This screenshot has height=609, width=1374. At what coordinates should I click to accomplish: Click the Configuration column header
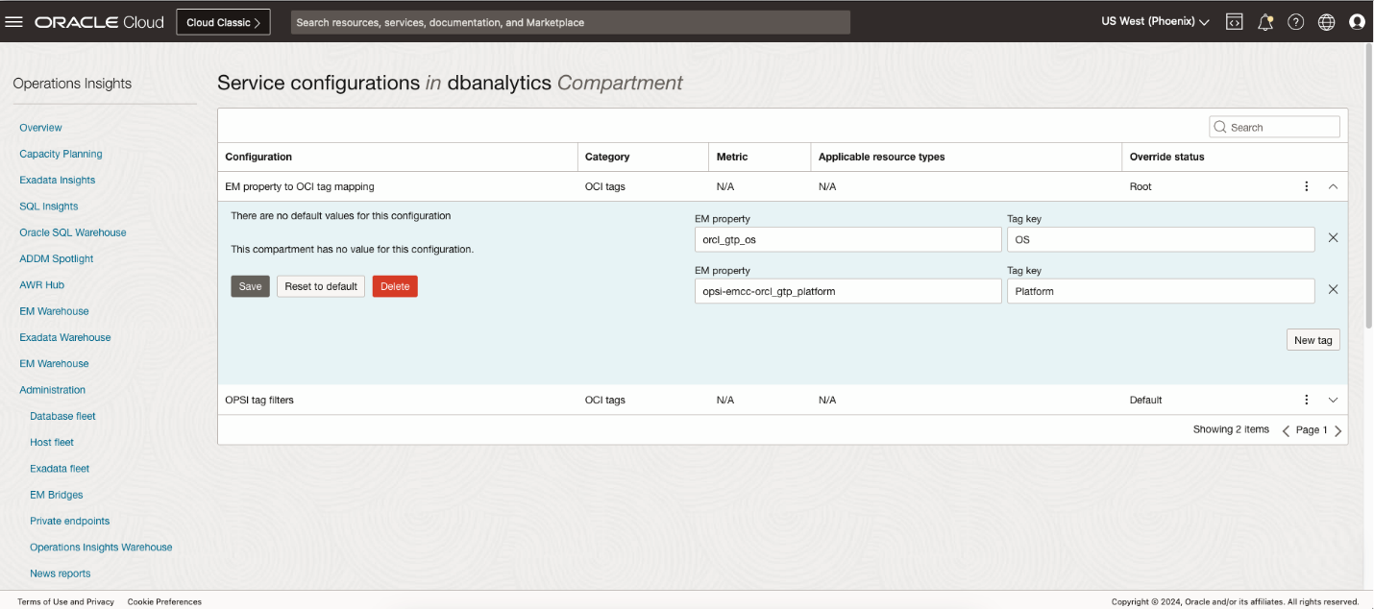(x=258, y=157)
